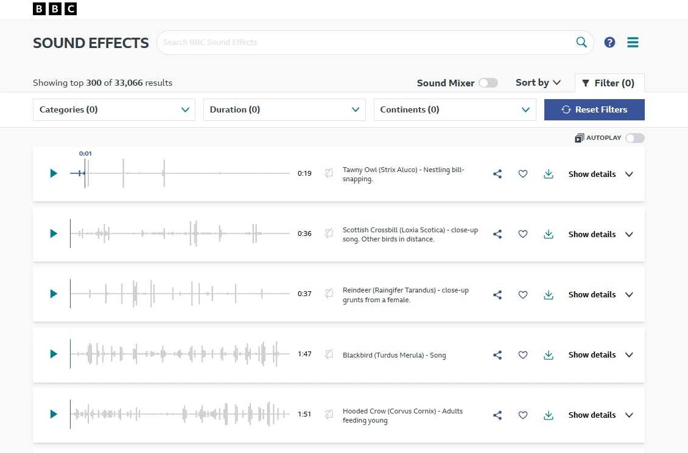
Task: Click the Reindeer close-up grunts title
Action: click(405, 295)
